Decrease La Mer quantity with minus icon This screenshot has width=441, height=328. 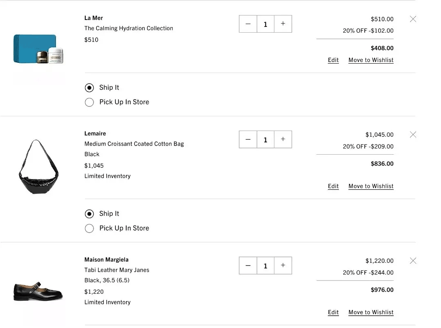[248, 24]
